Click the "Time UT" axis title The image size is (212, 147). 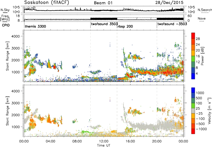tap(104, 145)
